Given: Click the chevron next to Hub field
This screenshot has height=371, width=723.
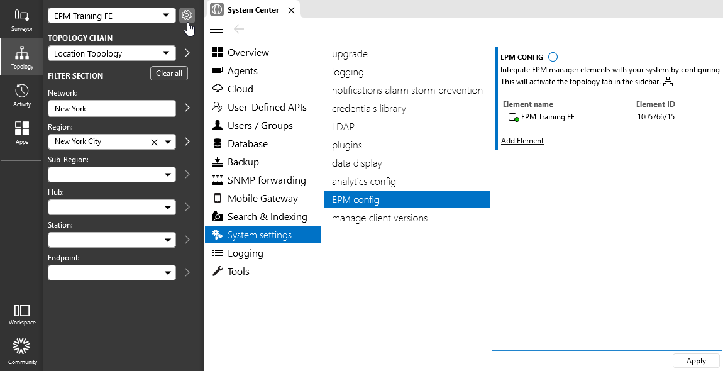Looking at the screenshot, I should (x=187, y=207).
